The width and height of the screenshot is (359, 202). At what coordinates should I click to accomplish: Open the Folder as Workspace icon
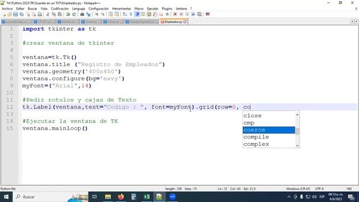point(161,14)
